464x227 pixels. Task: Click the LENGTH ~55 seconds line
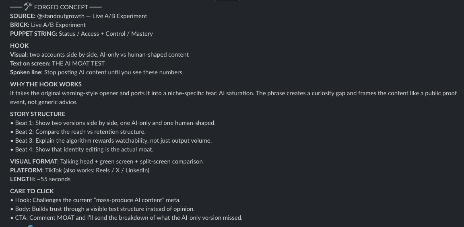(x=40, y=180)
